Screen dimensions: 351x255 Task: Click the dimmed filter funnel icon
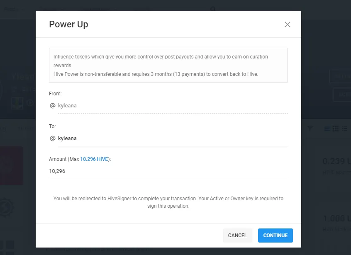pyautogui.click(x=310, y=129)
